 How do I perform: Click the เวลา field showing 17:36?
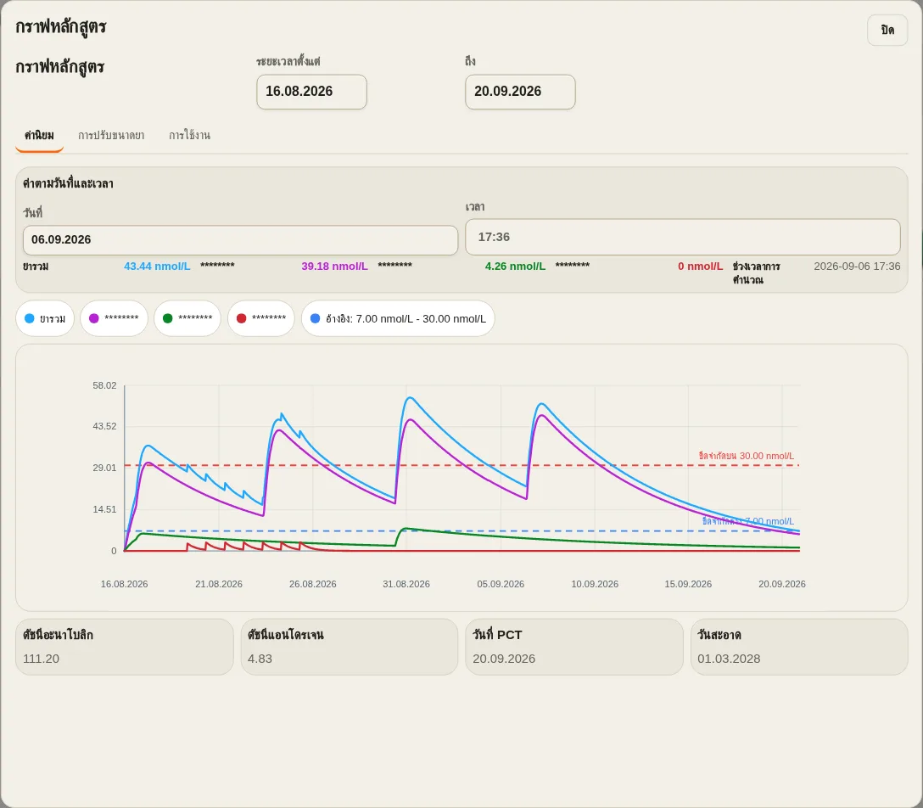682,238
